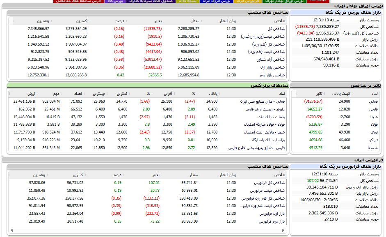Click Bourse market status بسته 12:31:10
The height and width of the screenshot is (237, 386).
point(326,20)
